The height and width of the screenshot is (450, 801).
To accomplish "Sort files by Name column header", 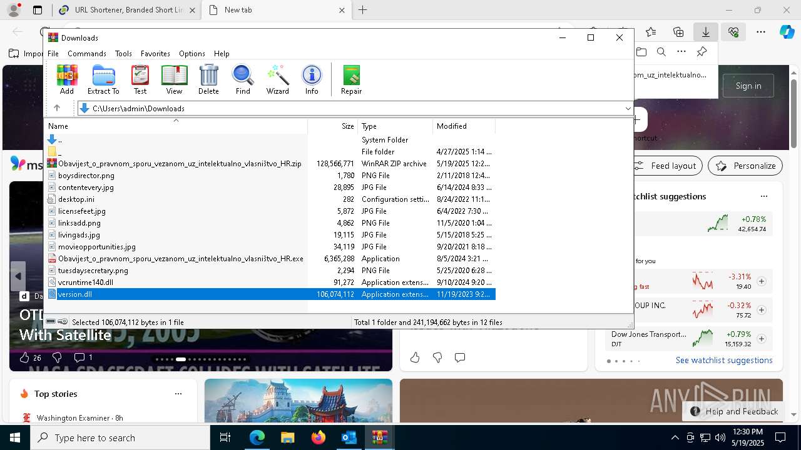I will click(x=176, y=126).
